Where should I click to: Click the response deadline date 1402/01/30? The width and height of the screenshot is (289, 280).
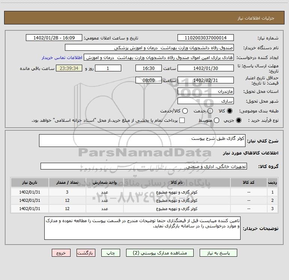tap(206, 68)
